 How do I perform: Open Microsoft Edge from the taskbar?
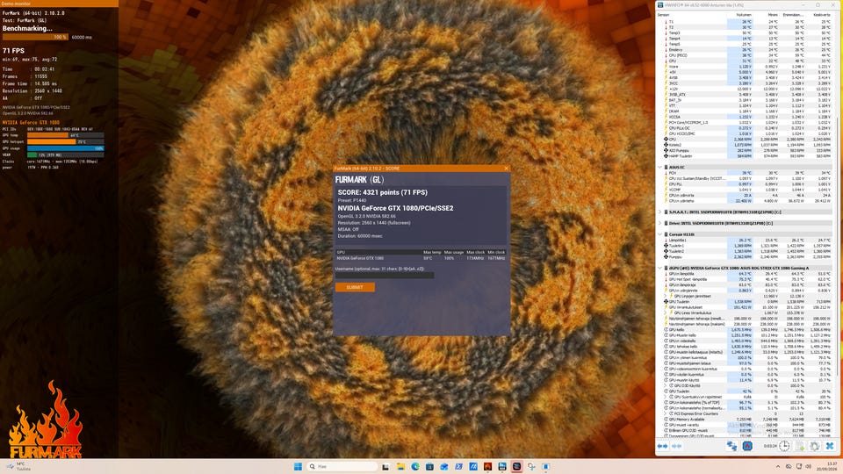(415, 466)
